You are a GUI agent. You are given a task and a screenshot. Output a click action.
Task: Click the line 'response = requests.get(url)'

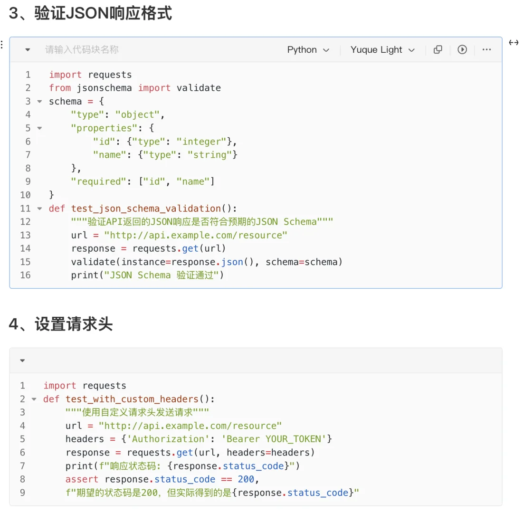[148, 248]
